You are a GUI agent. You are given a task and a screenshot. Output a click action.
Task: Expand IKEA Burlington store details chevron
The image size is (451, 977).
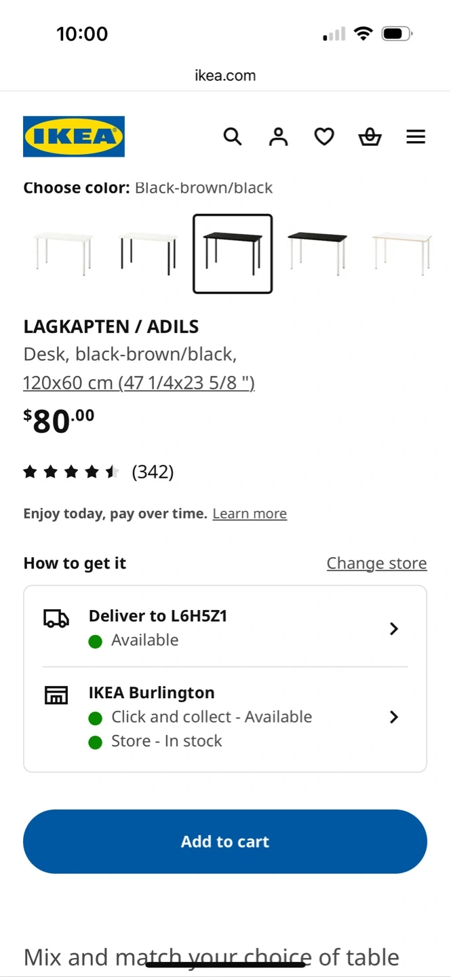point(394,717)
